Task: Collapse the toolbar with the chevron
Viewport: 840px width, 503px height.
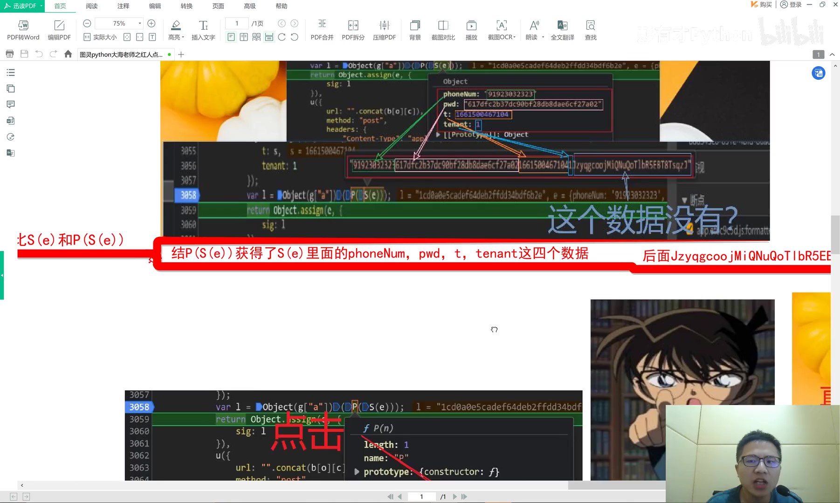Action: (x=832, y=54)
